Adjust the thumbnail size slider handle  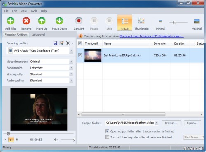coord(175,23)
